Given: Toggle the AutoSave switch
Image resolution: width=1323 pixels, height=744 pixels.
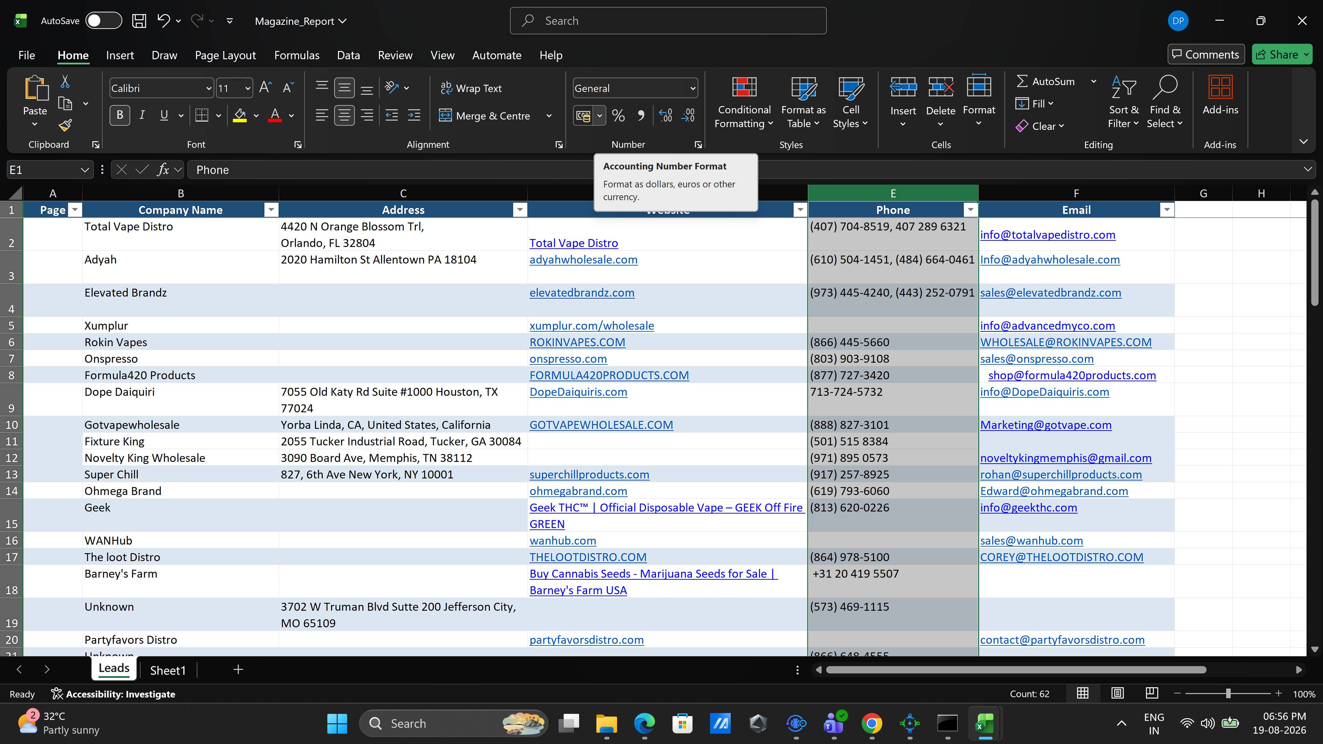Looking at the screenshot, I should (103, 21).
